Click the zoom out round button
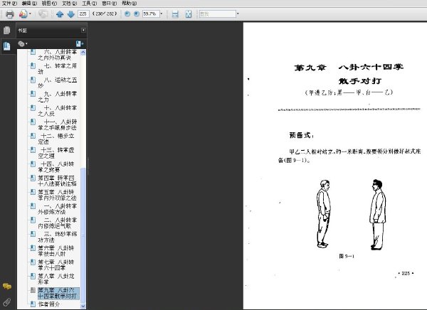This screenshot has height=310, width=427. tap(127, 14)
